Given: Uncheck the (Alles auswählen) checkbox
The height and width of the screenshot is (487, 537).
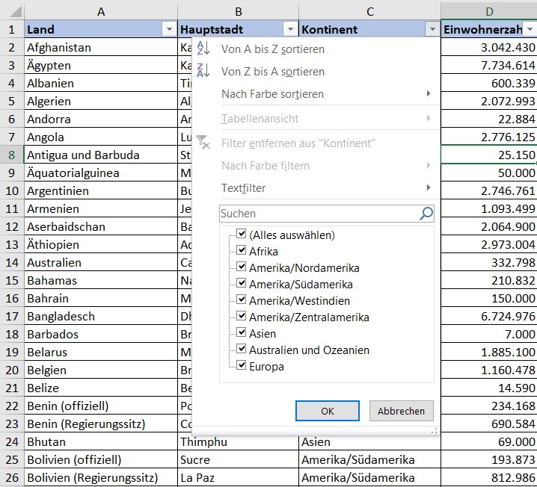Looking at the screenshot, I should click(241, 235).
